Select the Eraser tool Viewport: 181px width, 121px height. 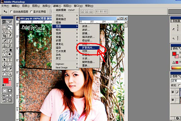coord(4,50)
